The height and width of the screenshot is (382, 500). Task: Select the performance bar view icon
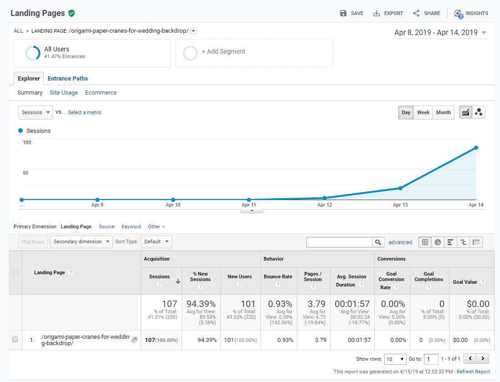click(450, 242)
